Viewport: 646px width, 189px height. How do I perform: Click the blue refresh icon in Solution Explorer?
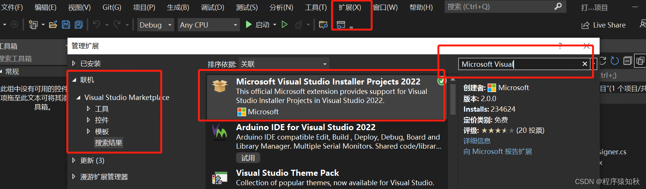[x=615, y=61]
